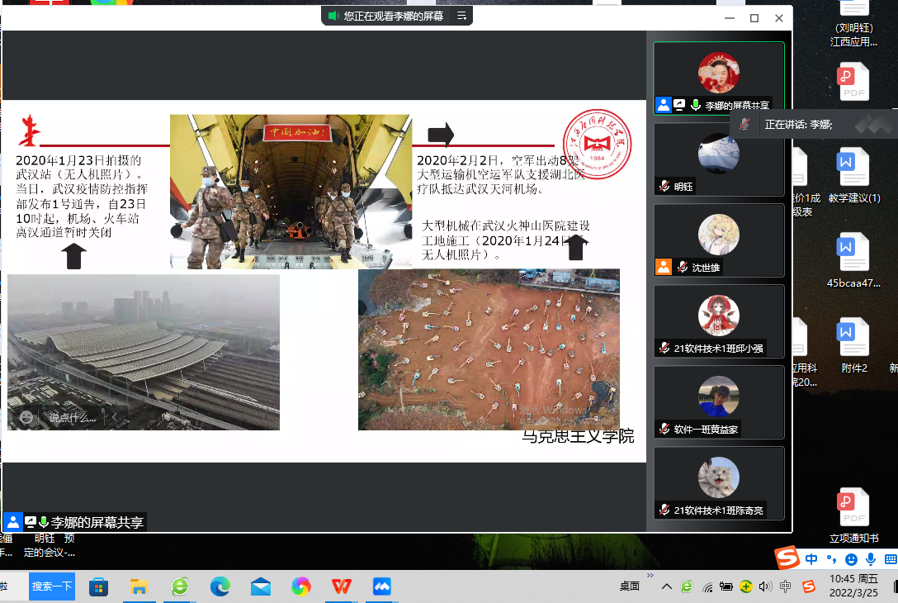Click the green microphone icon on 李娜's tile

coord(695,105)
